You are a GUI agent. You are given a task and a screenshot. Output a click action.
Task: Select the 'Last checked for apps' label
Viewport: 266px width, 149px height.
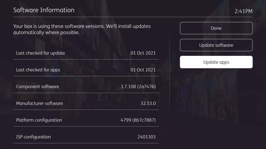point(38,70)
